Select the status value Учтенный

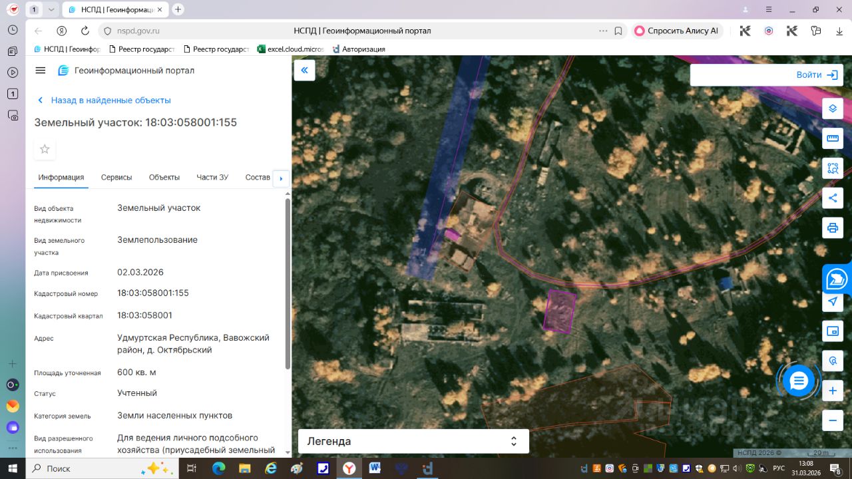pyautogui.click(x=137, y=393)
